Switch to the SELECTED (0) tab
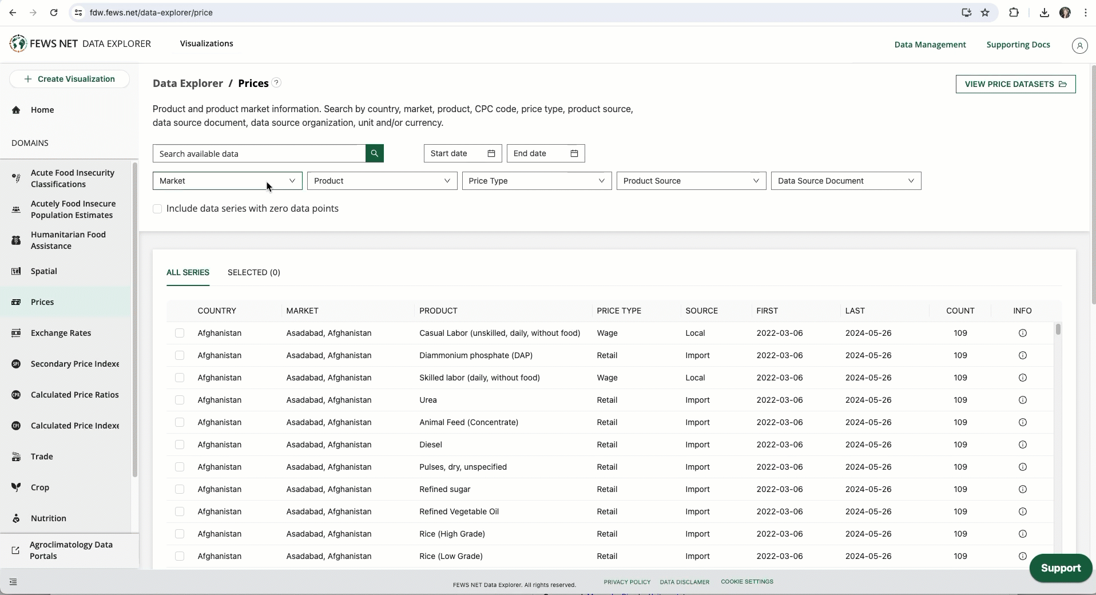Image resolution: width=1096 pixels, height=595 pixels. [253, 272]
